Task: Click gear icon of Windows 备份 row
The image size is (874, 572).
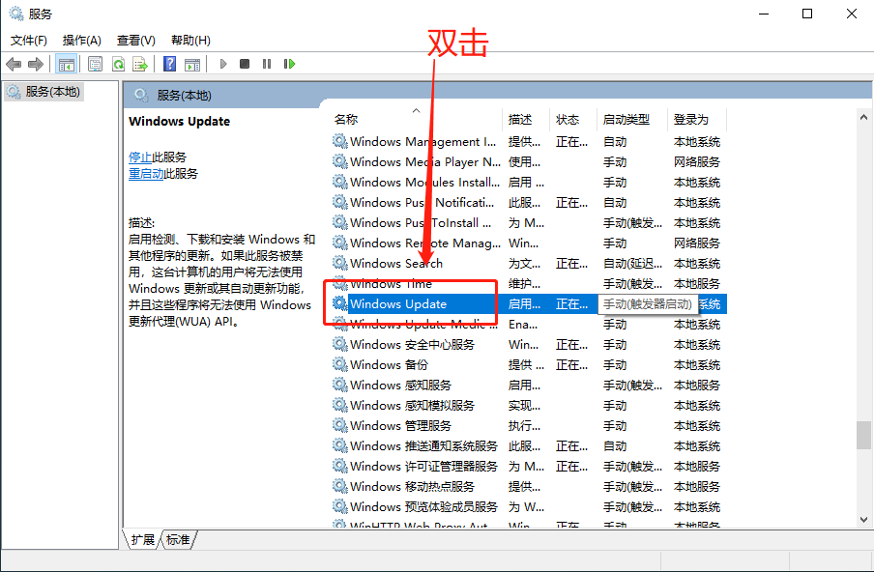Action: [340, 363]
